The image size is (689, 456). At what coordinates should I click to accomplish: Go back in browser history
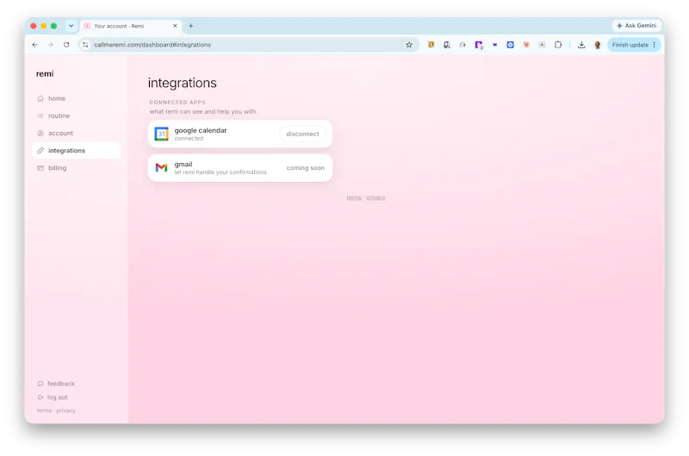click(x=35, y=45)
